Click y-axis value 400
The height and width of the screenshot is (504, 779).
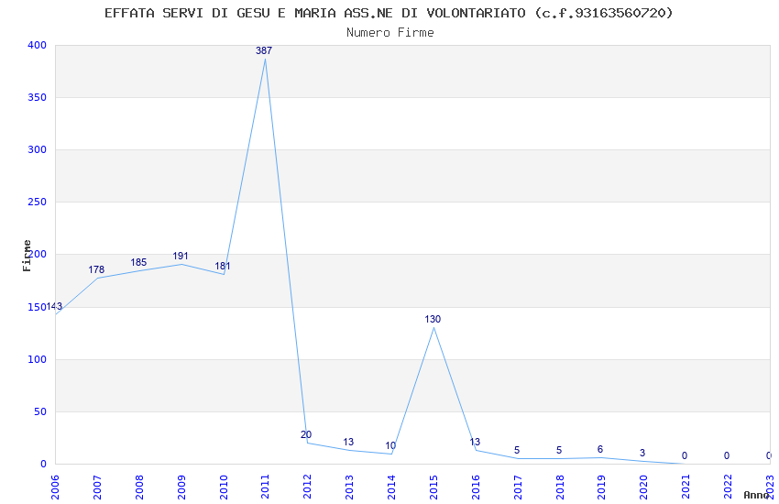(x=37, y=45)
